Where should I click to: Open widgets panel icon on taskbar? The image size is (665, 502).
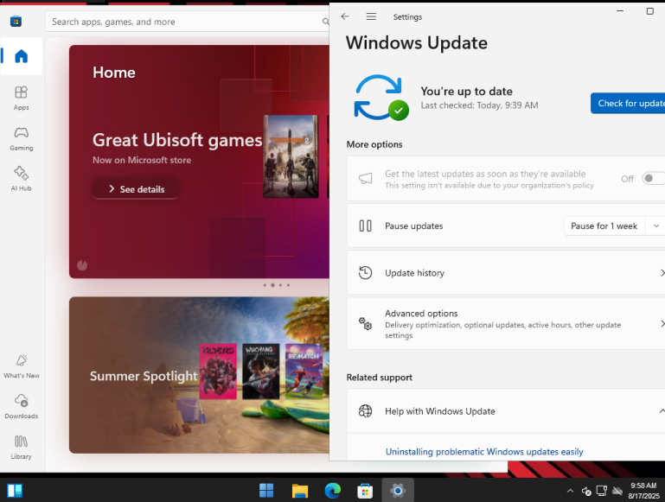pyautogui.click(x=15, y=491)
